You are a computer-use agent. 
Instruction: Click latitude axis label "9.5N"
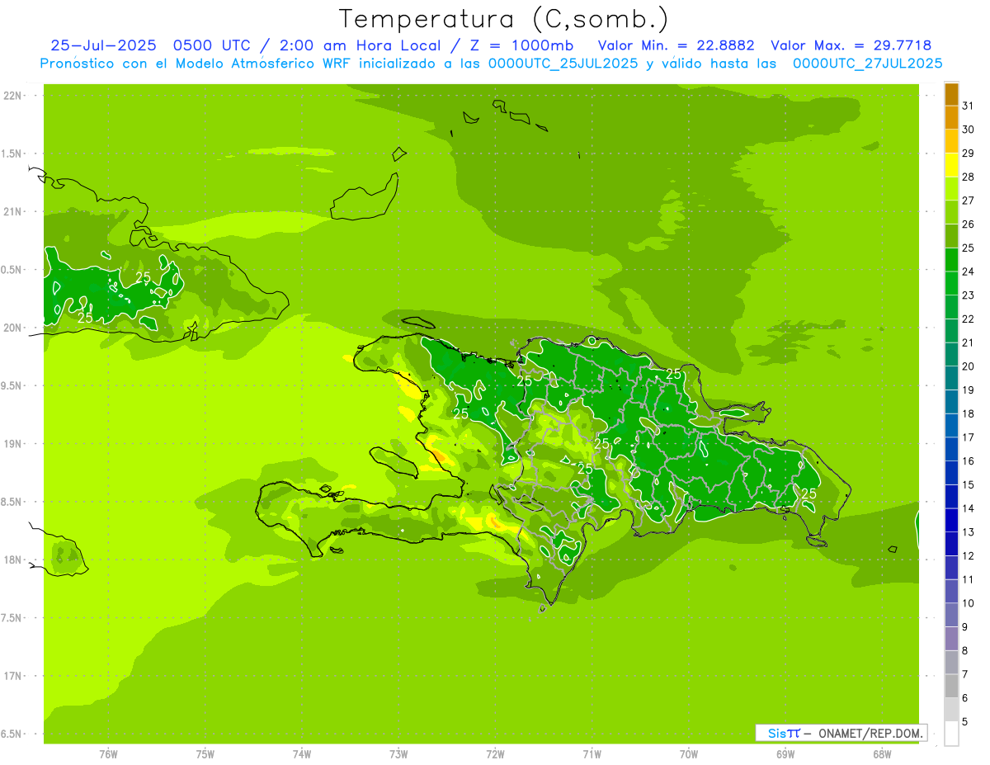click(x=11, y=385)
